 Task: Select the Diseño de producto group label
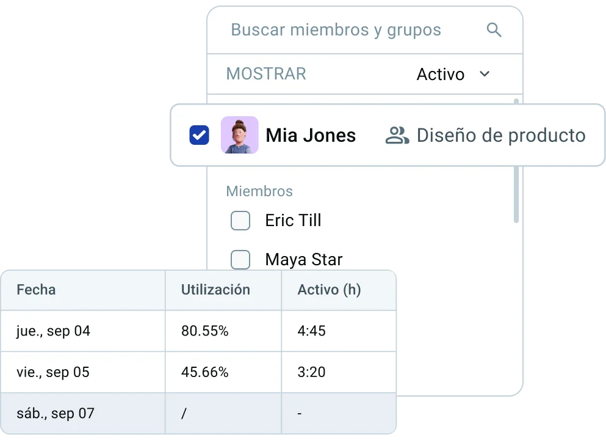(x=501, y=136)
